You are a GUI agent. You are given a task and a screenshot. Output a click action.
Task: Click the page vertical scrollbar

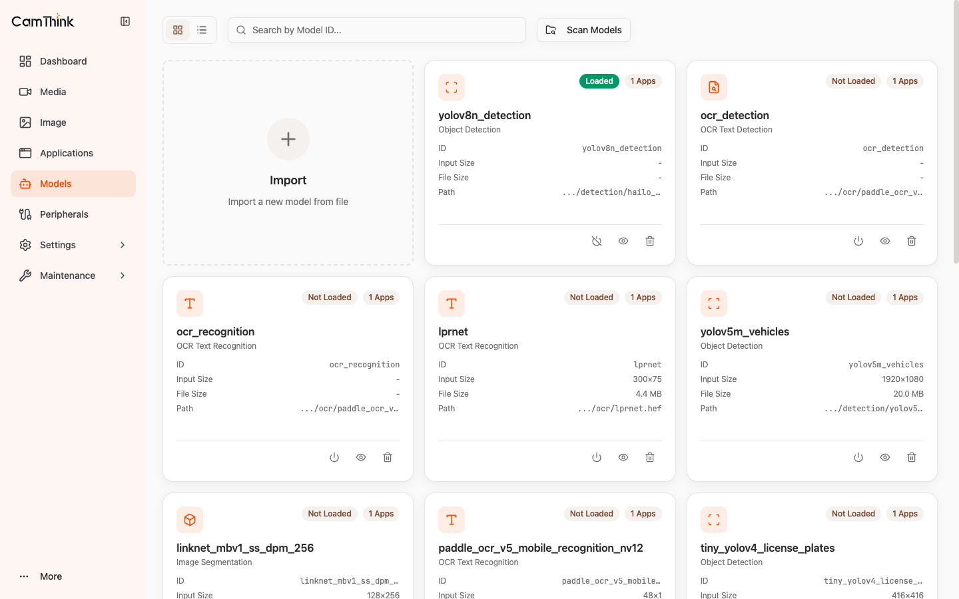pyautogui.click(x=956, y=133)
